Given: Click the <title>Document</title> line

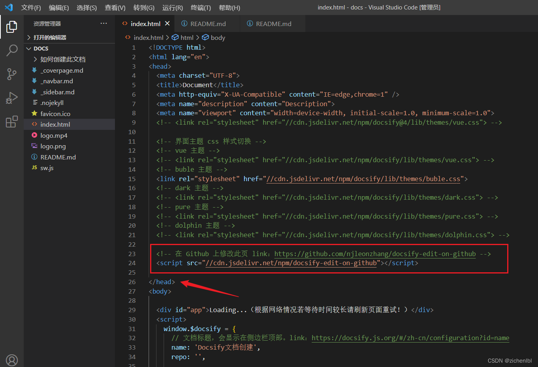Looking at the screenshot, I should [200, 85].
